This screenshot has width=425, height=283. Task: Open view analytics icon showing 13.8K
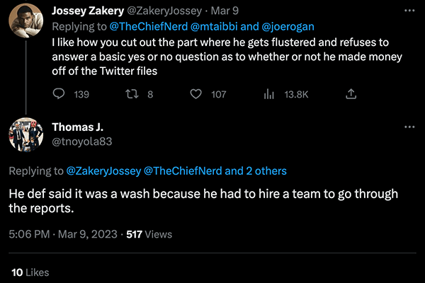[x=269, y=94]
